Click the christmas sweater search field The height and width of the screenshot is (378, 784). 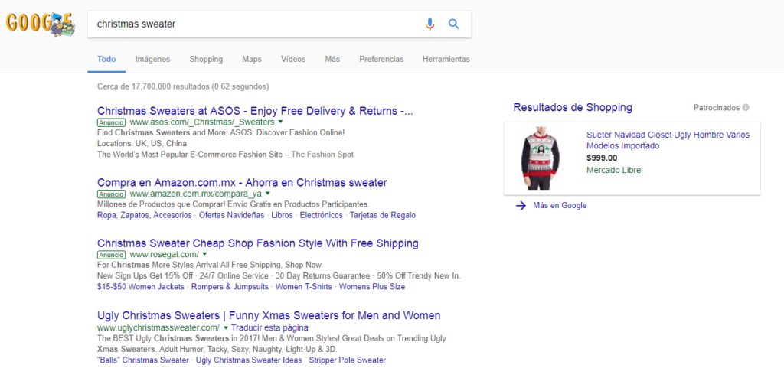pos(253,24)
